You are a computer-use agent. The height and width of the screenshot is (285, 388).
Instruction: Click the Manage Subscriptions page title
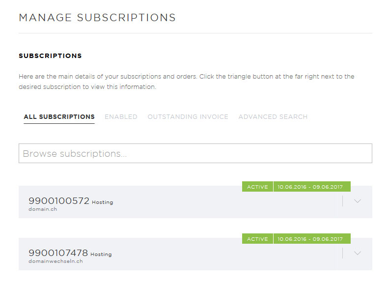[x=97, y=18]
